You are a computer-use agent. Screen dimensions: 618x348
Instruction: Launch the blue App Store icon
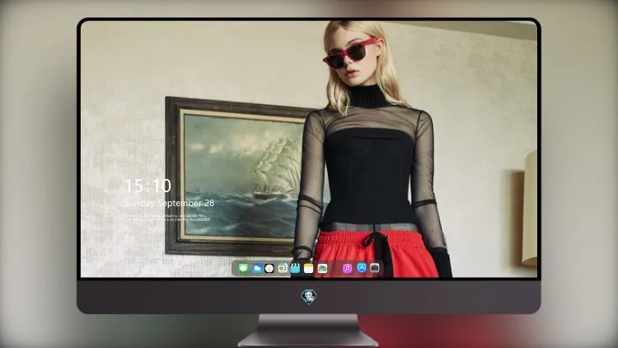tap(362, 268)
